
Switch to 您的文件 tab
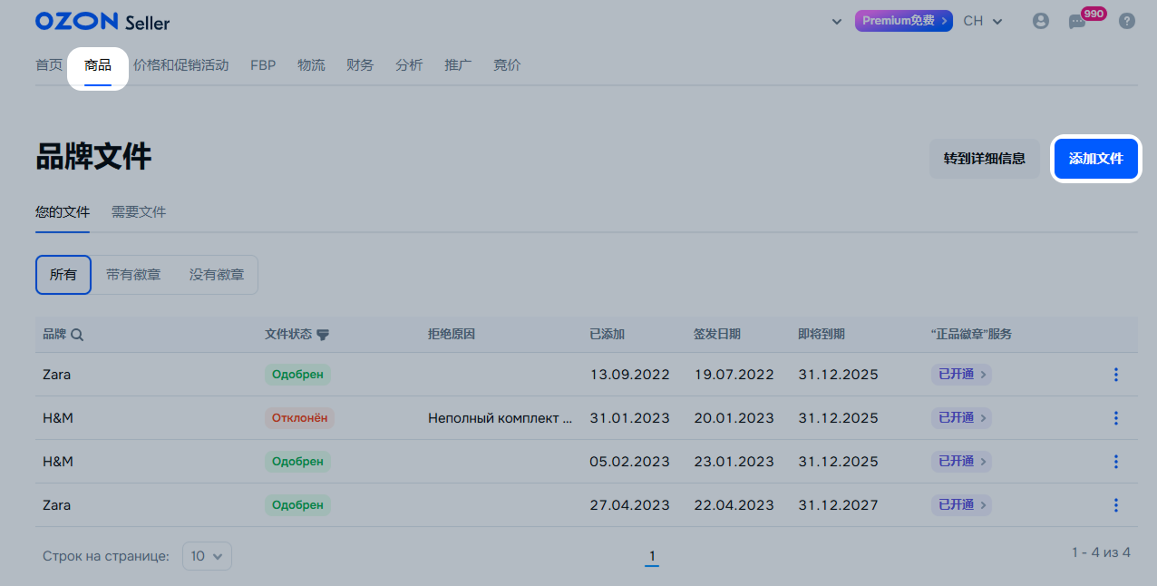click(63, 212)
